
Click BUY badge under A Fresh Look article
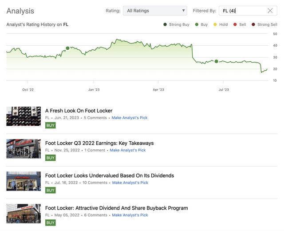pyautogui.click(x=50, y=125)
